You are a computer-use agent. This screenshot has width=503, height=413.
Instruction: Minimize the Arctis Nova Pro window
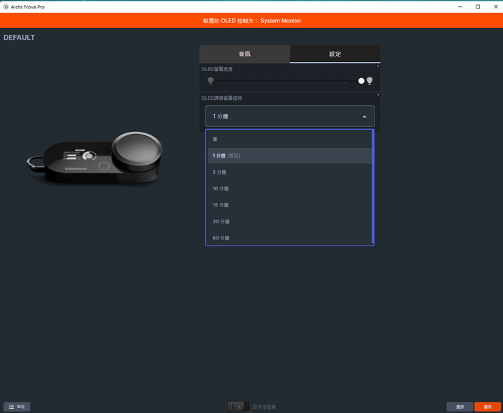460,7
